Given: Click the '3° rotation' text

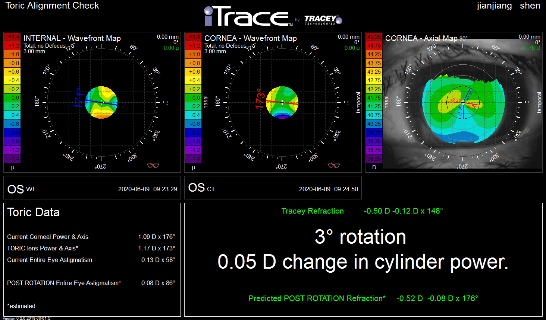Looking at the screenshot, I should pyautogui.click(x=360, y=237).
